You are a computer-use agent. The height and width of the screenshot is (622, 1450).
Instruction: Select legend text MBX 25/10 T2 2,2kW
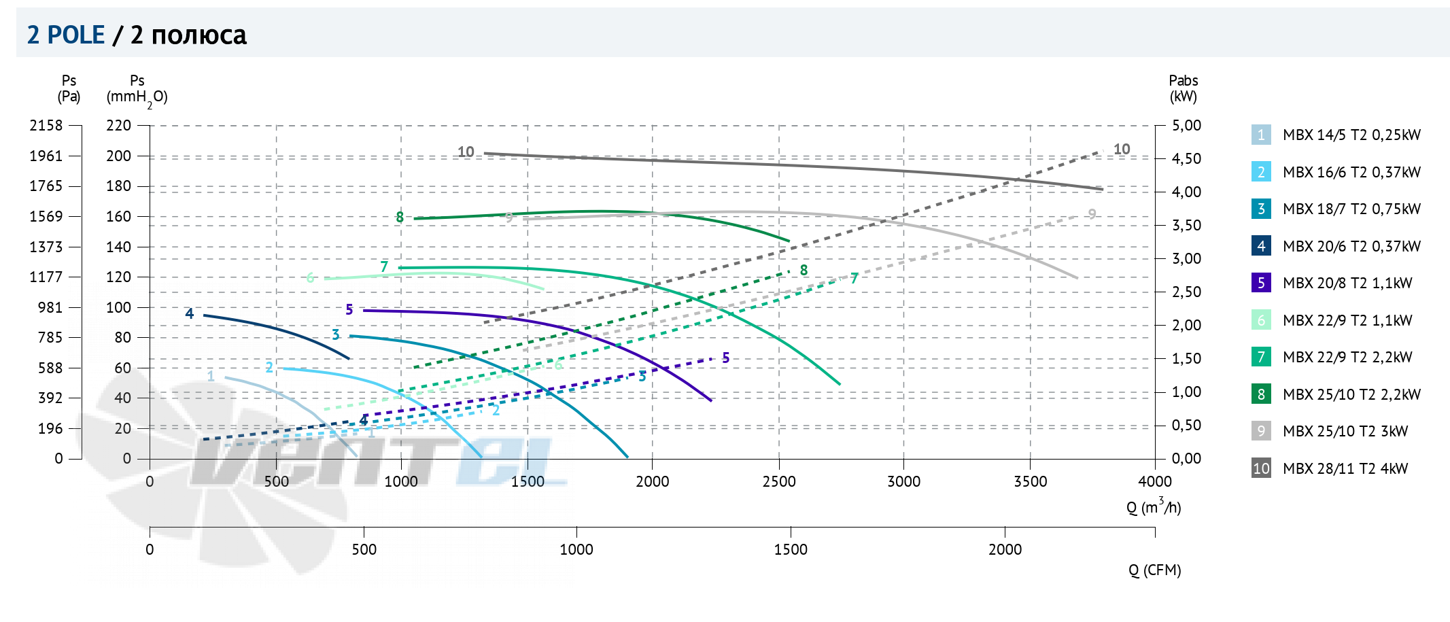click(1351, 394)
